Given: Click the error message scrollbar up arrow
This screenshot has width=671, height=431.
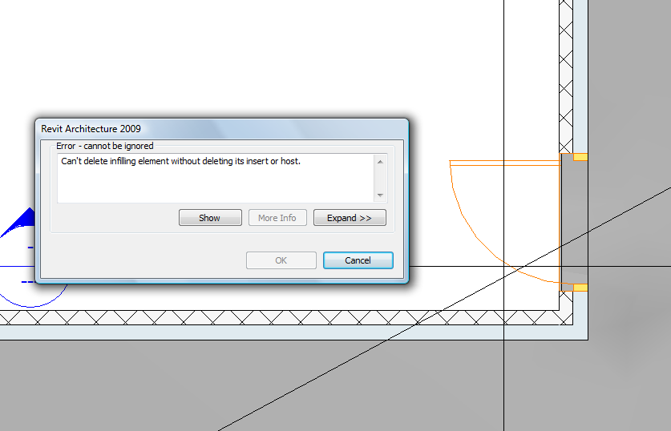Looking at the screenshot, I should pos(380,162).
